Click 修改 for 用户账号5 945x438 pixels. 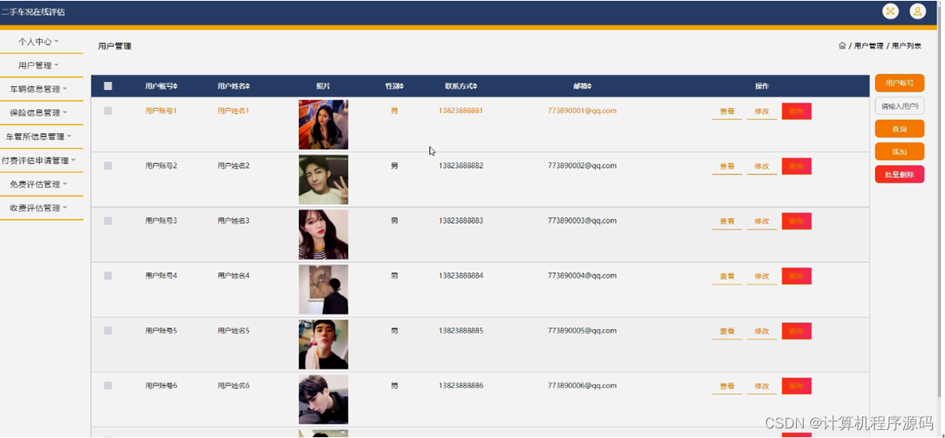point(762,331)
